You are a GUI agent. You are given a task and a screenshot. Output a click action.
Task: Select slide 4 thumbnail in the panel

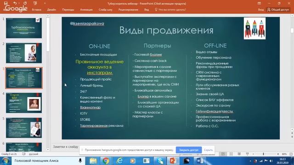24,103
